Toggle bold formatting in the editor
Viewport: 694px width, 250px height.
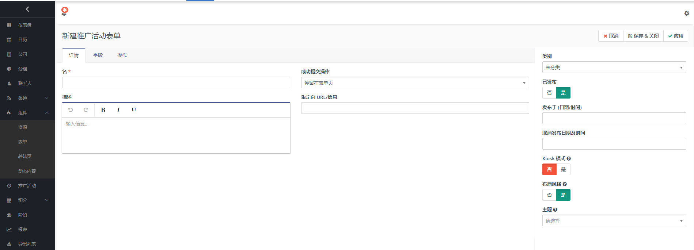pos(103,110)
